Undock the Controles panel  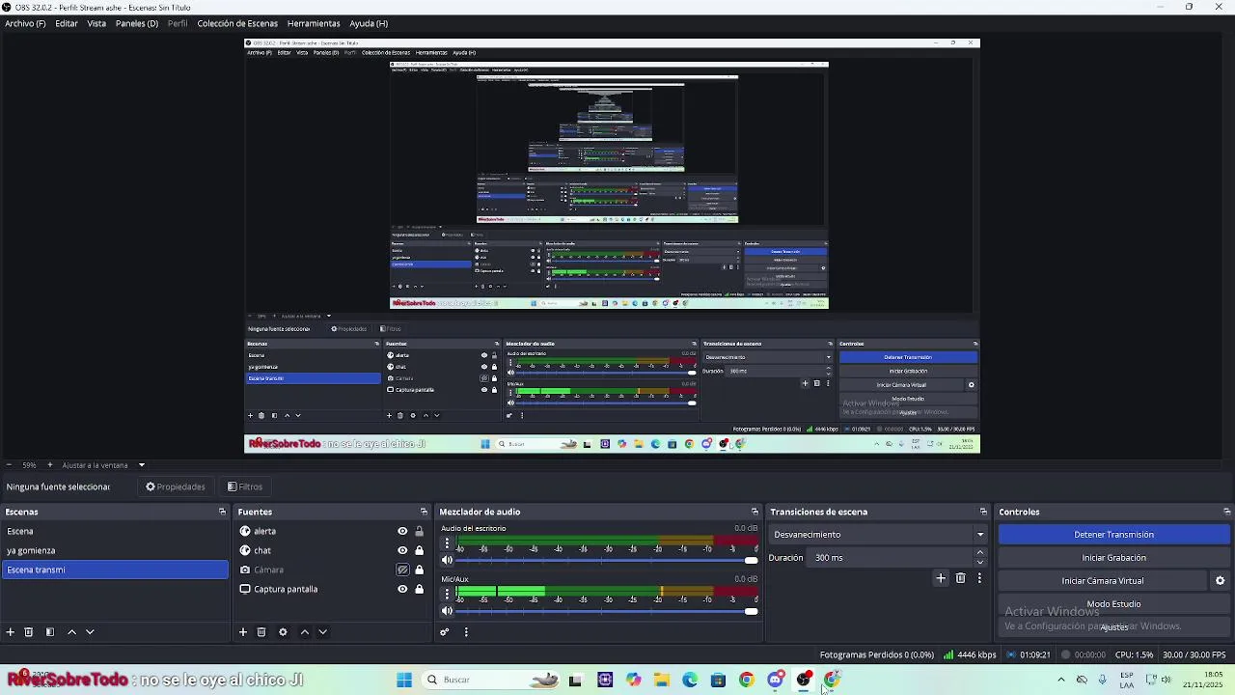[1227, 512]
